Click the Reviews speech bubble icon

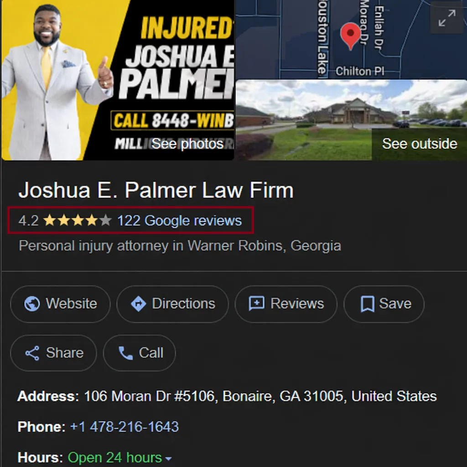256,304
